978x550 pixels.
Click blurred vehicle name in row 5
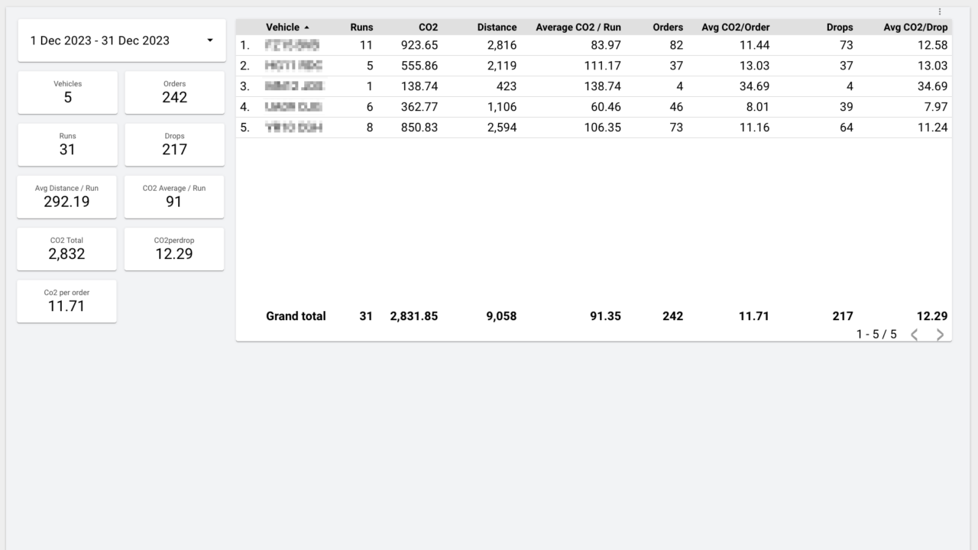(293, 128)
